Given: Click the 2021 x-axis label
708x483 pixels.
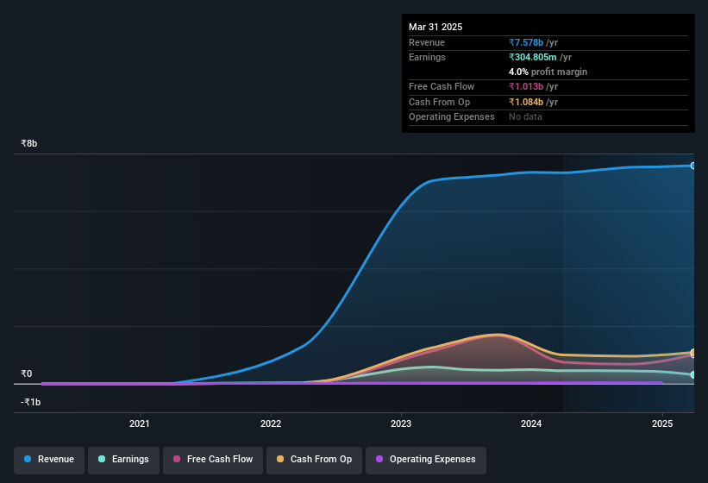Looking at the screenshot, I should point(140,423).
